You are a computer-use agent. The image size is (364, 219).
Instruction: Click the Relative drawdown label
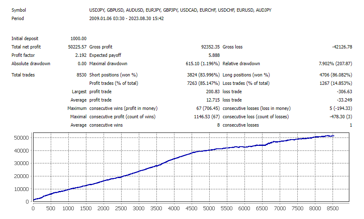click(x=241, y=64)
